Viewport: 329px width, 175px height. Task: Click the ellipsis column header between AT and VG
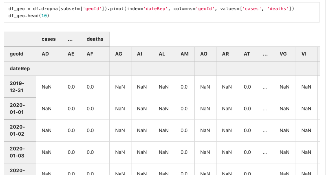(x=265, y=54)
